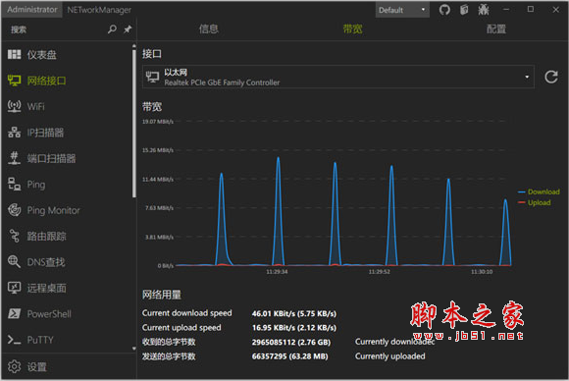Click the Current download speed label
Screen dimensions: 569x381
(186, 313)
